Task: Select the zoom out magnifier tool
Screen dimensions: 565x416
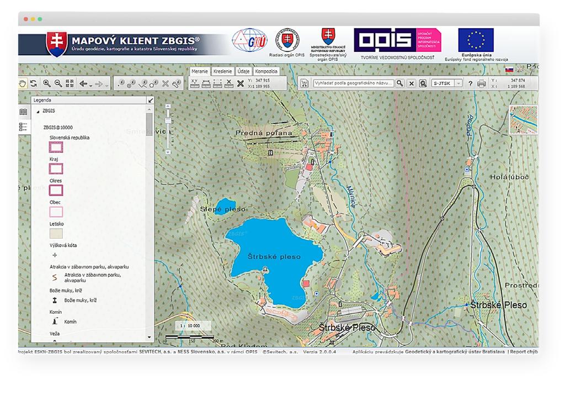Action: click(x=58, y=83)
